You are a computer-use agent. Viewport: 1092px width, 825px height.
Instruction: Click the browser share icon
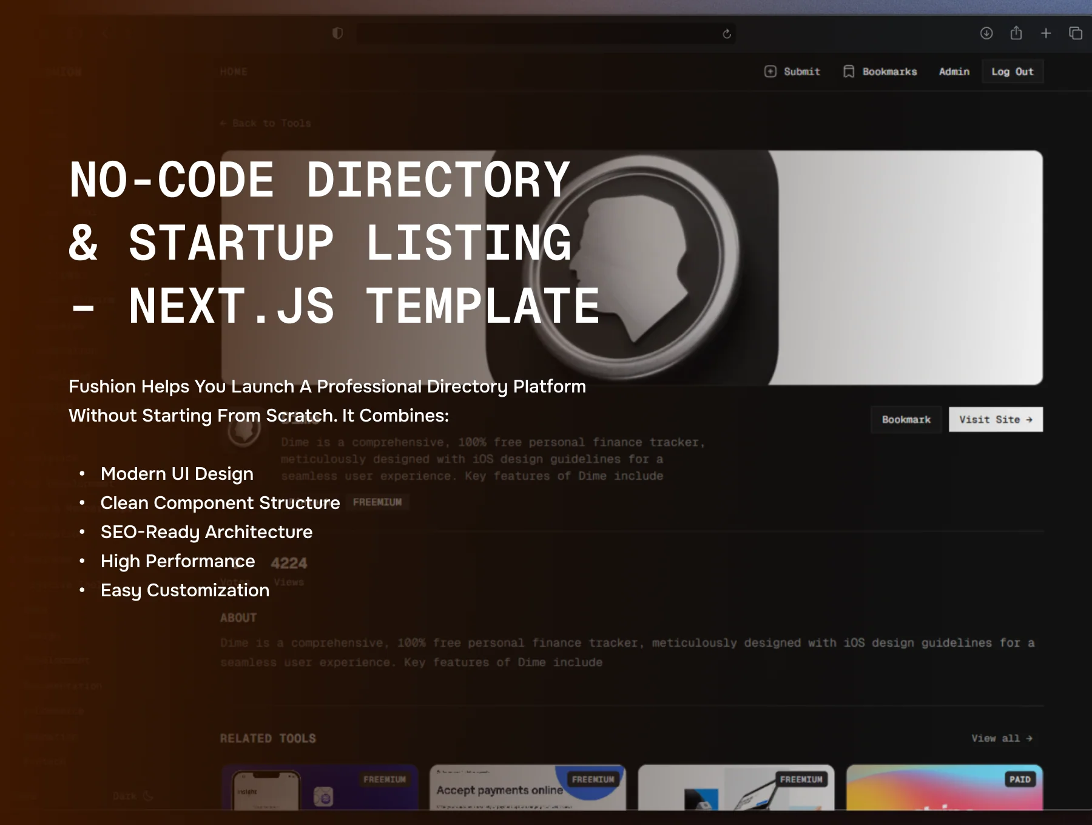(1016, 33)
